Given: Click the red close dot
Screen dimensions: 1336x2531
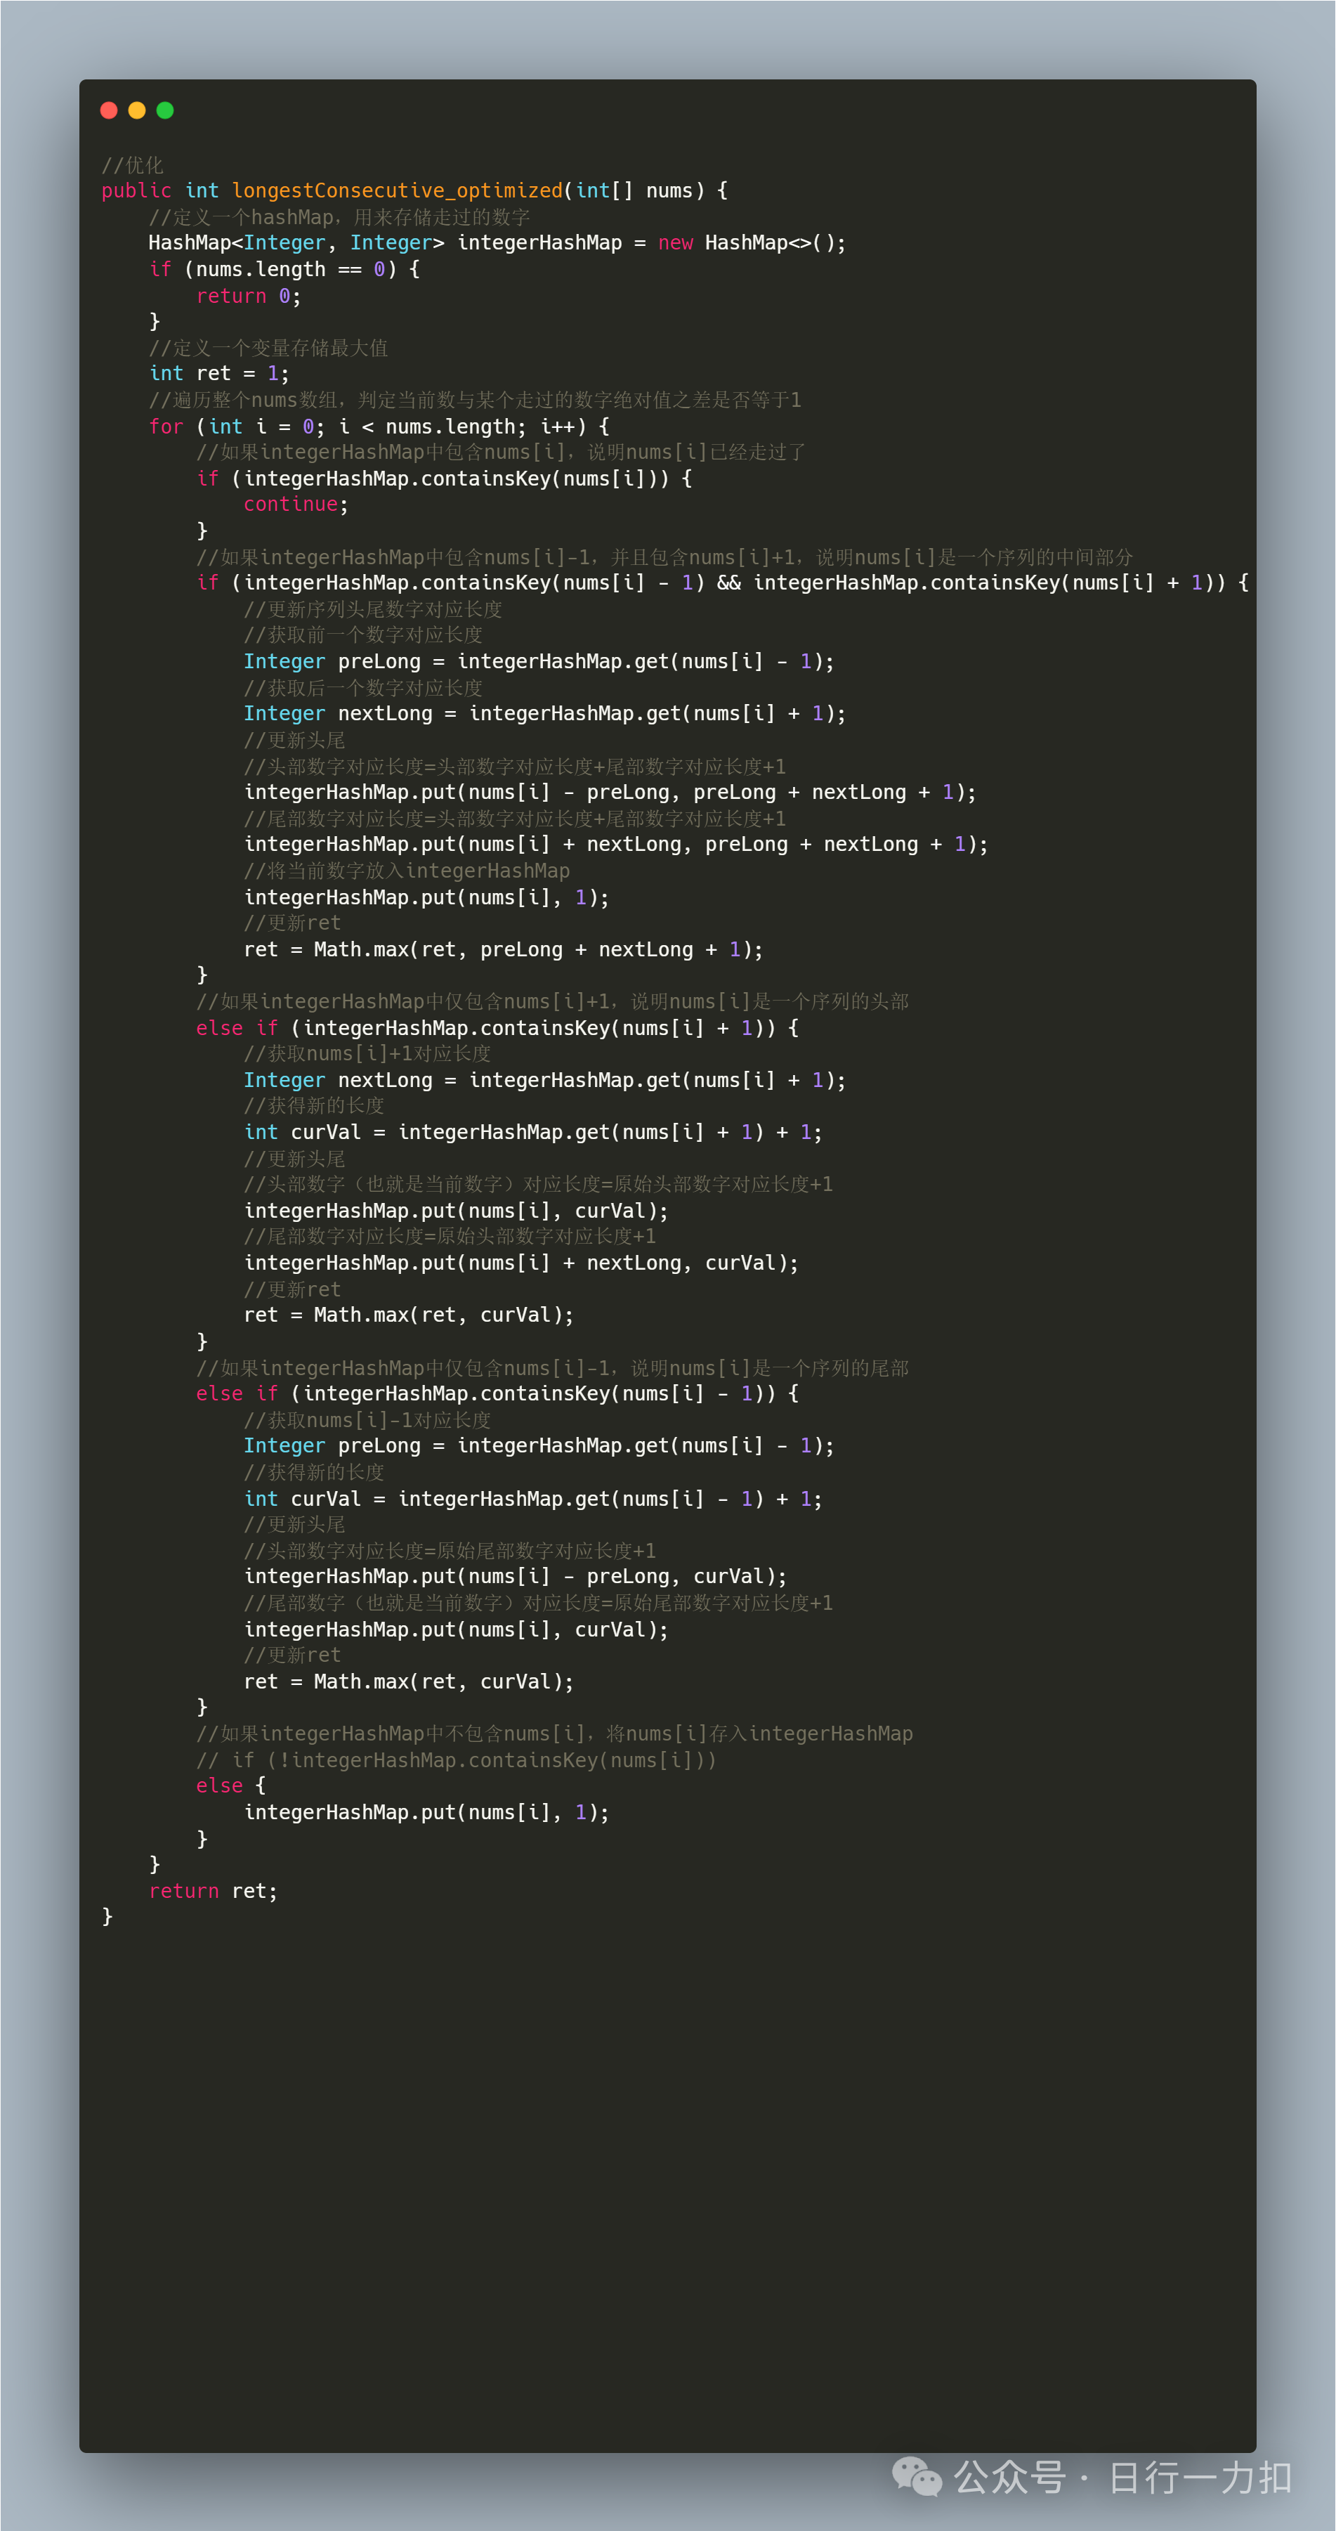Looking at the screenshot, I should (x=109, y=110).
